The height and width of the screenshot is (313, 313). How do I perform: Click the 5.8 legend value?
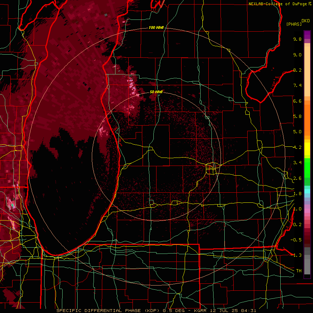[297, 117]
